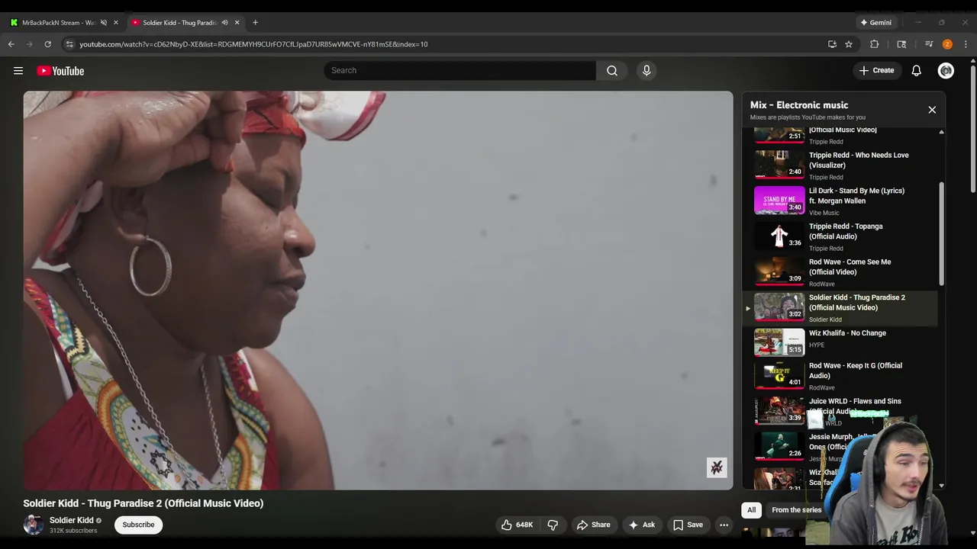The image size is (977, 549).
Task: Click the video title below the player
Action: coord(143,503)
